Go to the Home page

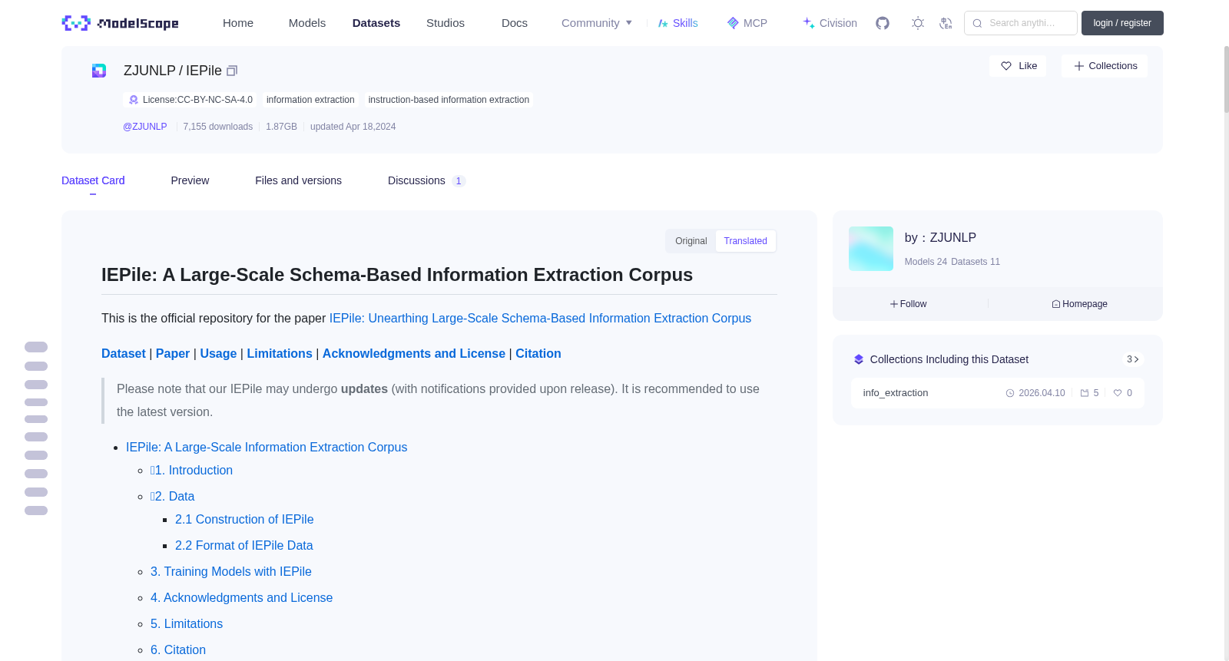[238, 23]
